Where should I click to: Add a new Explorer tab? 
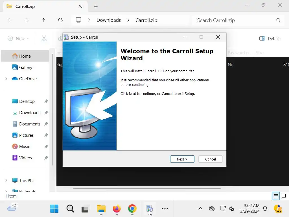coord(96,6)
